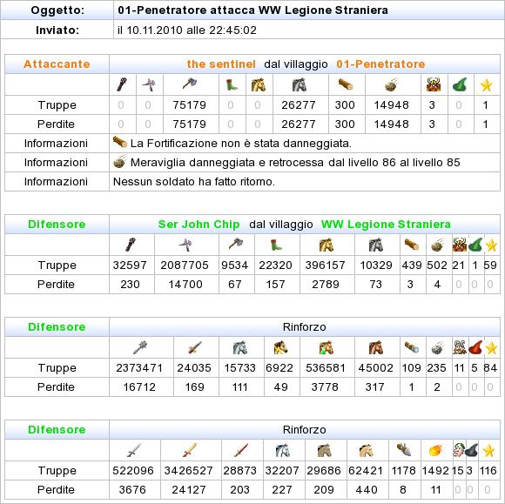Select losses value 3778
This screenshot has width=505, height=504.
(x=325, y=387)
